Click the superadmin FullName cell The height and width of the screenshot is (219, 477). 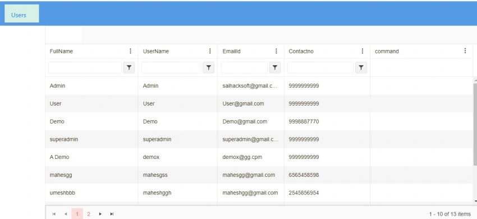[x=91, y=139]
